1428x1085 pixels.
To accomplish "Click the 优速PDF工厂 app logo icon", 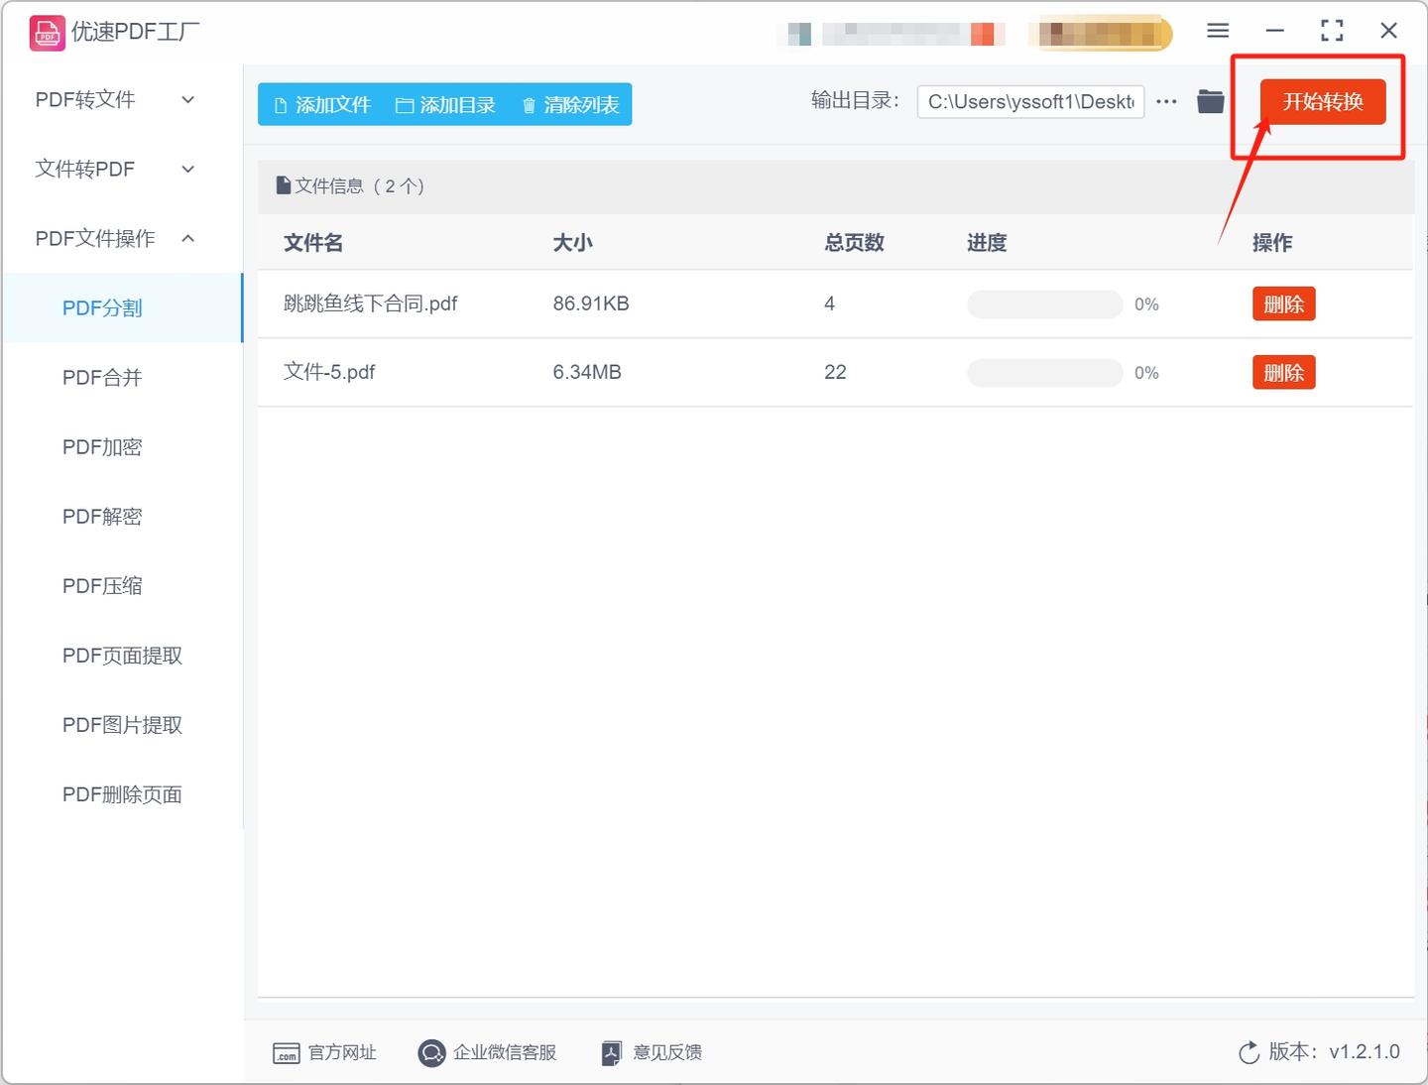I will (x=47, y=33).
